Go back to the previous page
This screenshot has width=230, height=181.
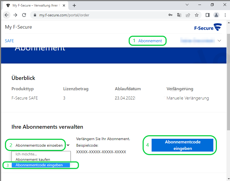point(7,15)
